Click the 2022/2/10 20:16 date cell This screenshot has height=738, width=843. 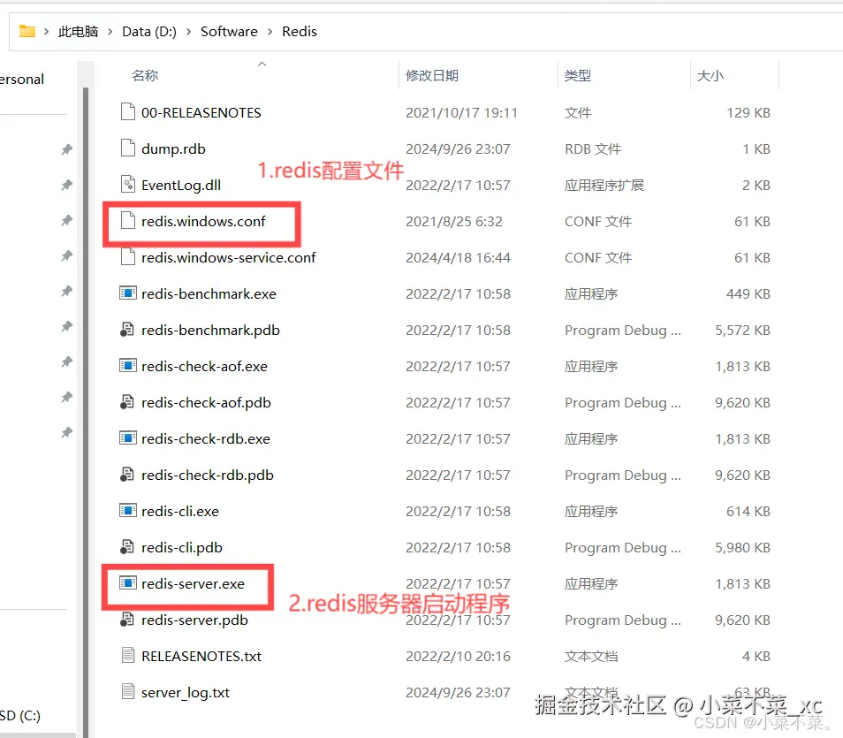click(x=458, y=656)
